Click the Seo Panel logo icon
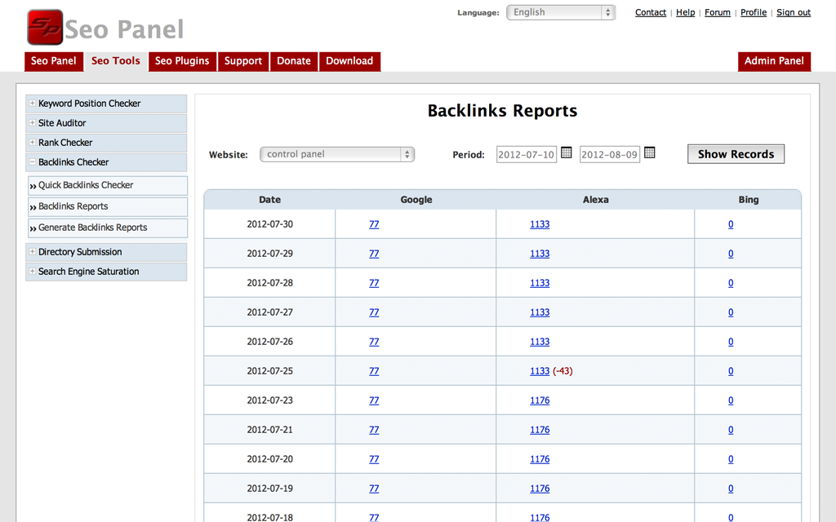The width and height of the screenshot is (836, 522). point(45,28)
